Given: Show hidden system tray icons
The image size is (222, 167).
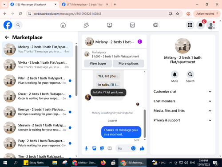Looking at the screenshot, I should pos(170,163).
